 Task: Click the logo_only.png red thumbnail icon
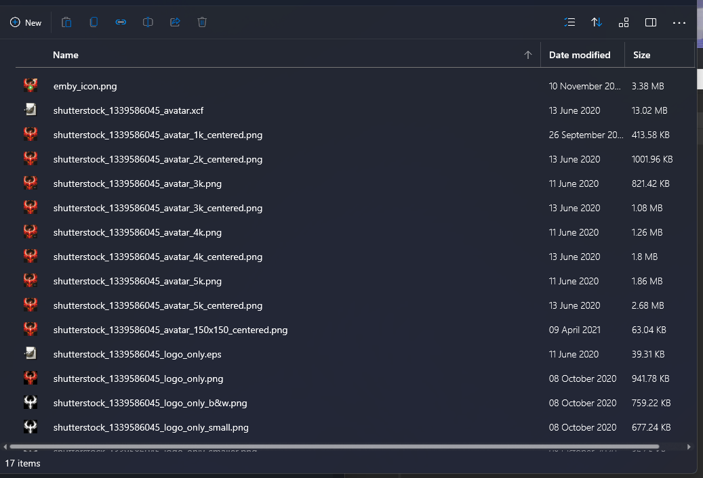coord(31,378)
